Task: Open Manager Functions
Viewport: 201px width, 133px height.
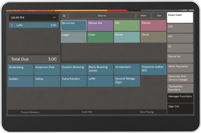Action: point(180,98)
